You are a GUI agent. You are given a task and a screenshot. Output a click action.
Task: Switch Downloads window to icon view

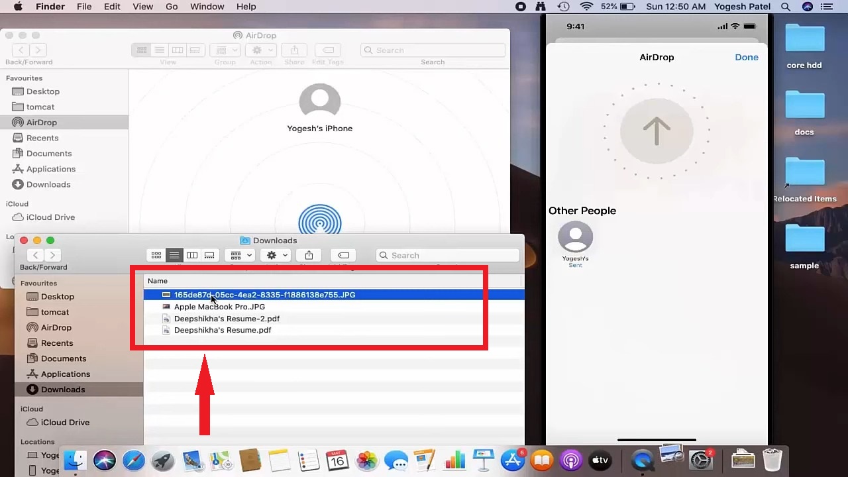(x=156, y=255)
